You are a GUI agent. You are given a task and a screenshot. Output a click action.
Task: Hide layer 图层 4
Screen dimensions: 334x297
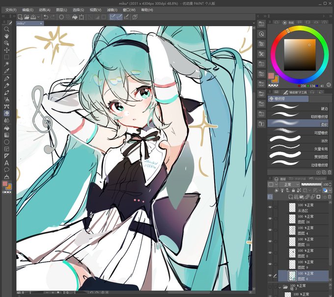[270, 230]
